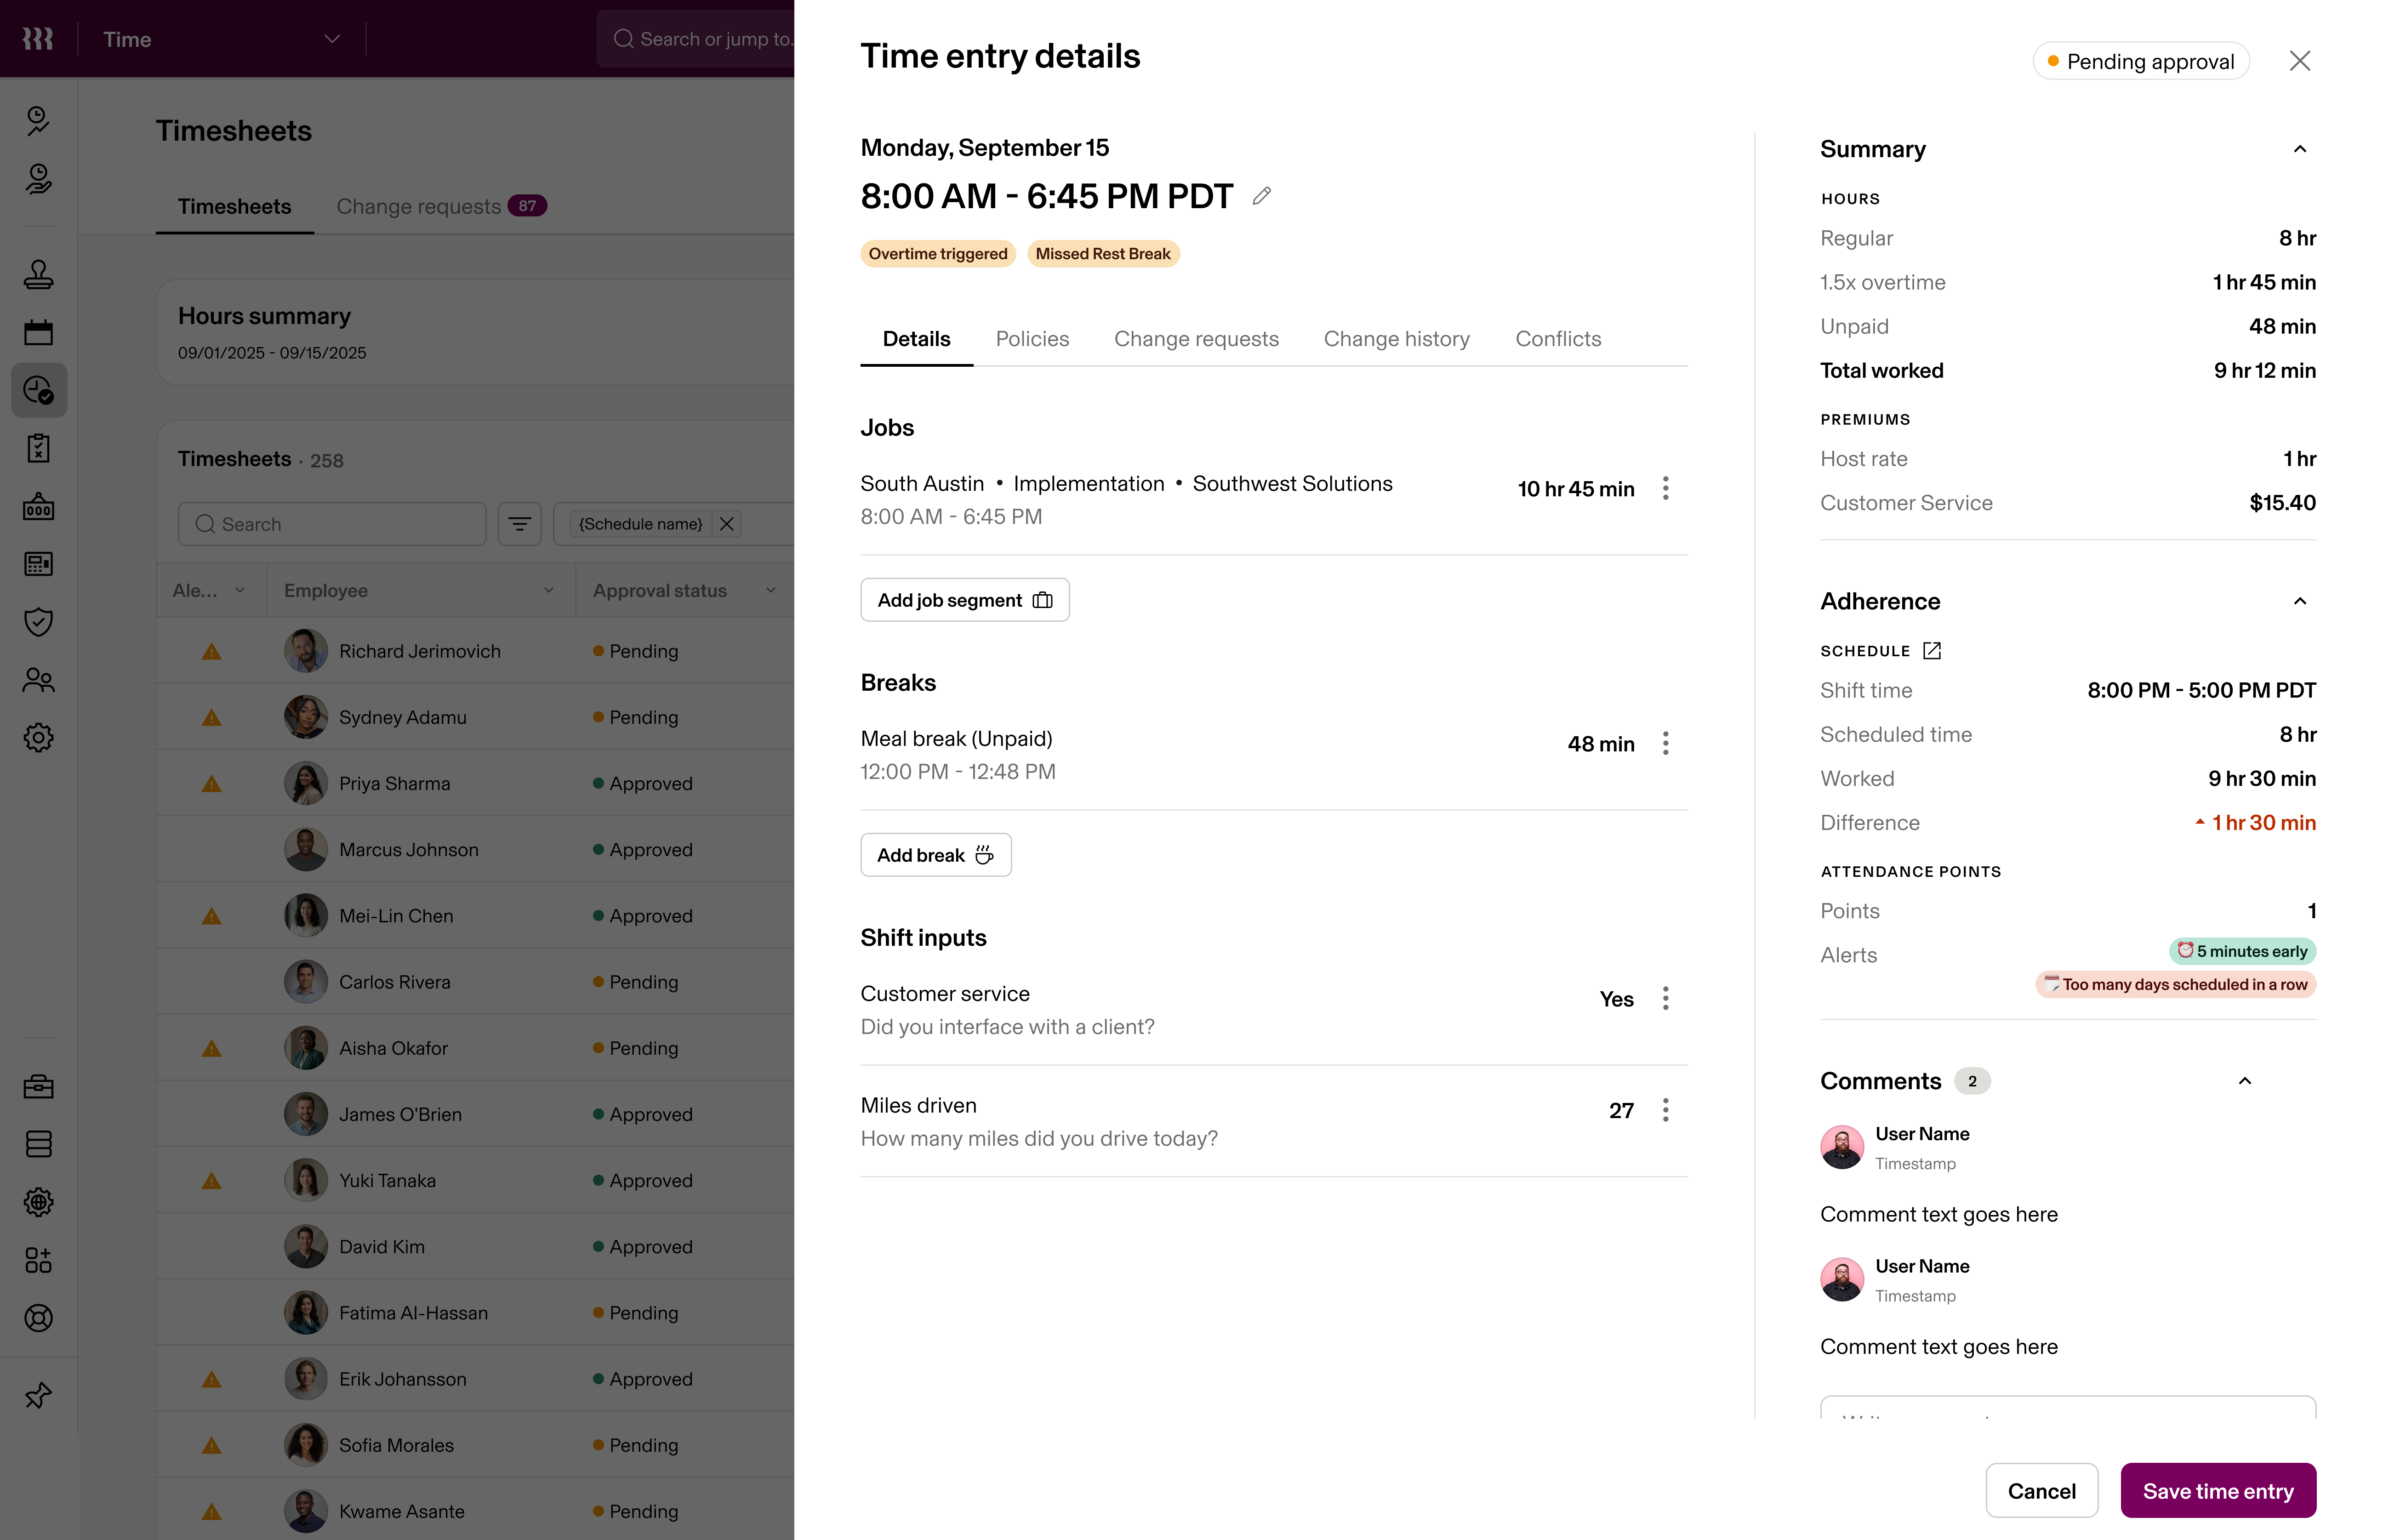The width and height of the screenshot is (2383, 1540).
Task: Open the three-dot menu for the Meal break
Action: point(1665,743)
